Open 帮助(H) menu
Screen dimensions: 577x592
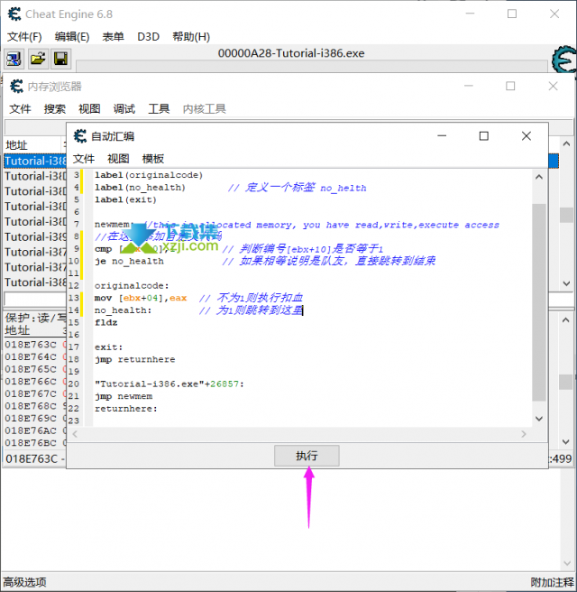[x=191, y=37]
